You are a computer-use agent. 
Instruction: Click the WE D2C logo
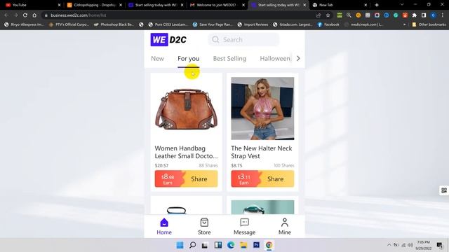click(168, 40)
